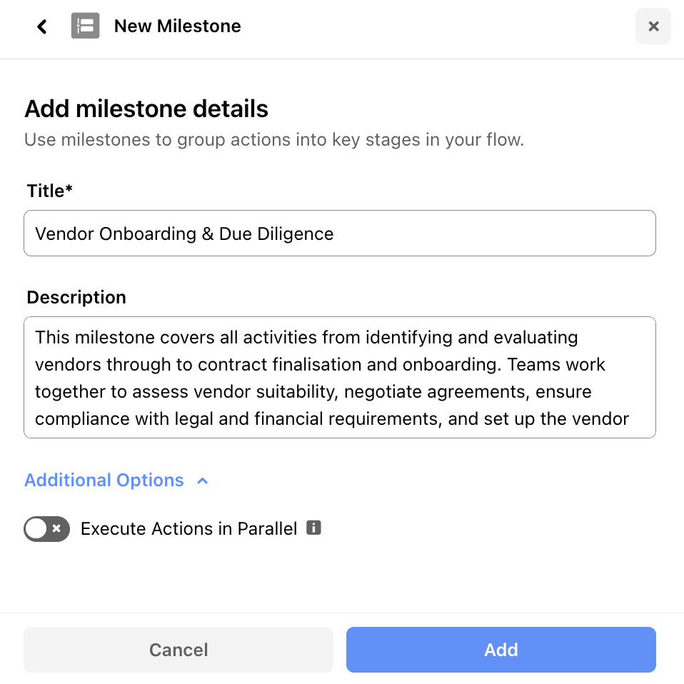Click the "Use milestones to group actions" subtitle
This screenshot has height=684, width=684.
pyautogui.click(x=274, y=140)
